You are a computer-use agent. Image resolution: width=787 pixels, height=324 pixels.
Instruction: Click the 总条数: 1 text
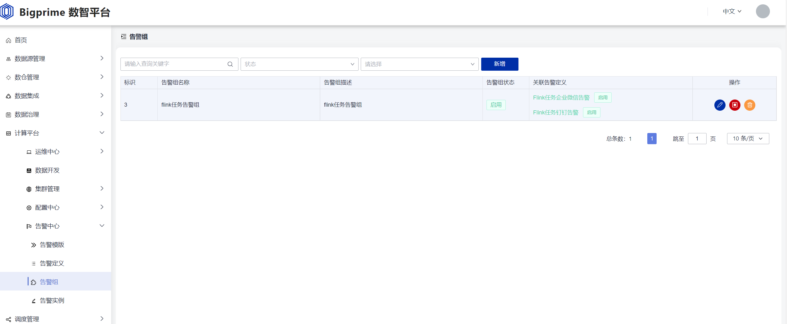pyautogui.click(x=619, y=139)
